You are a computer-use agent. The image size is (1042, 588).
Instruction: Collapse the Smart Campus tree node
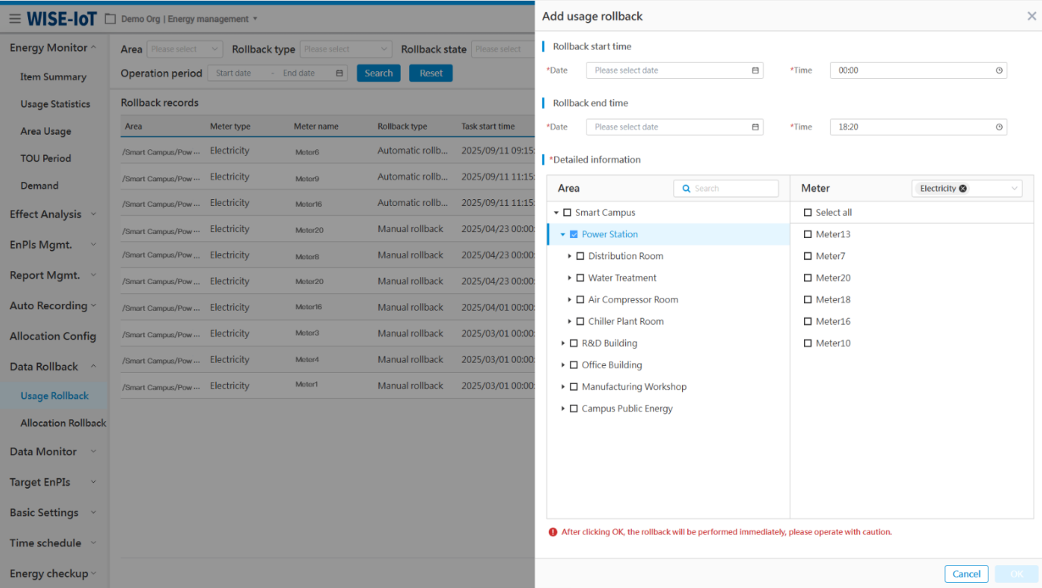click(x=556, y=213)
